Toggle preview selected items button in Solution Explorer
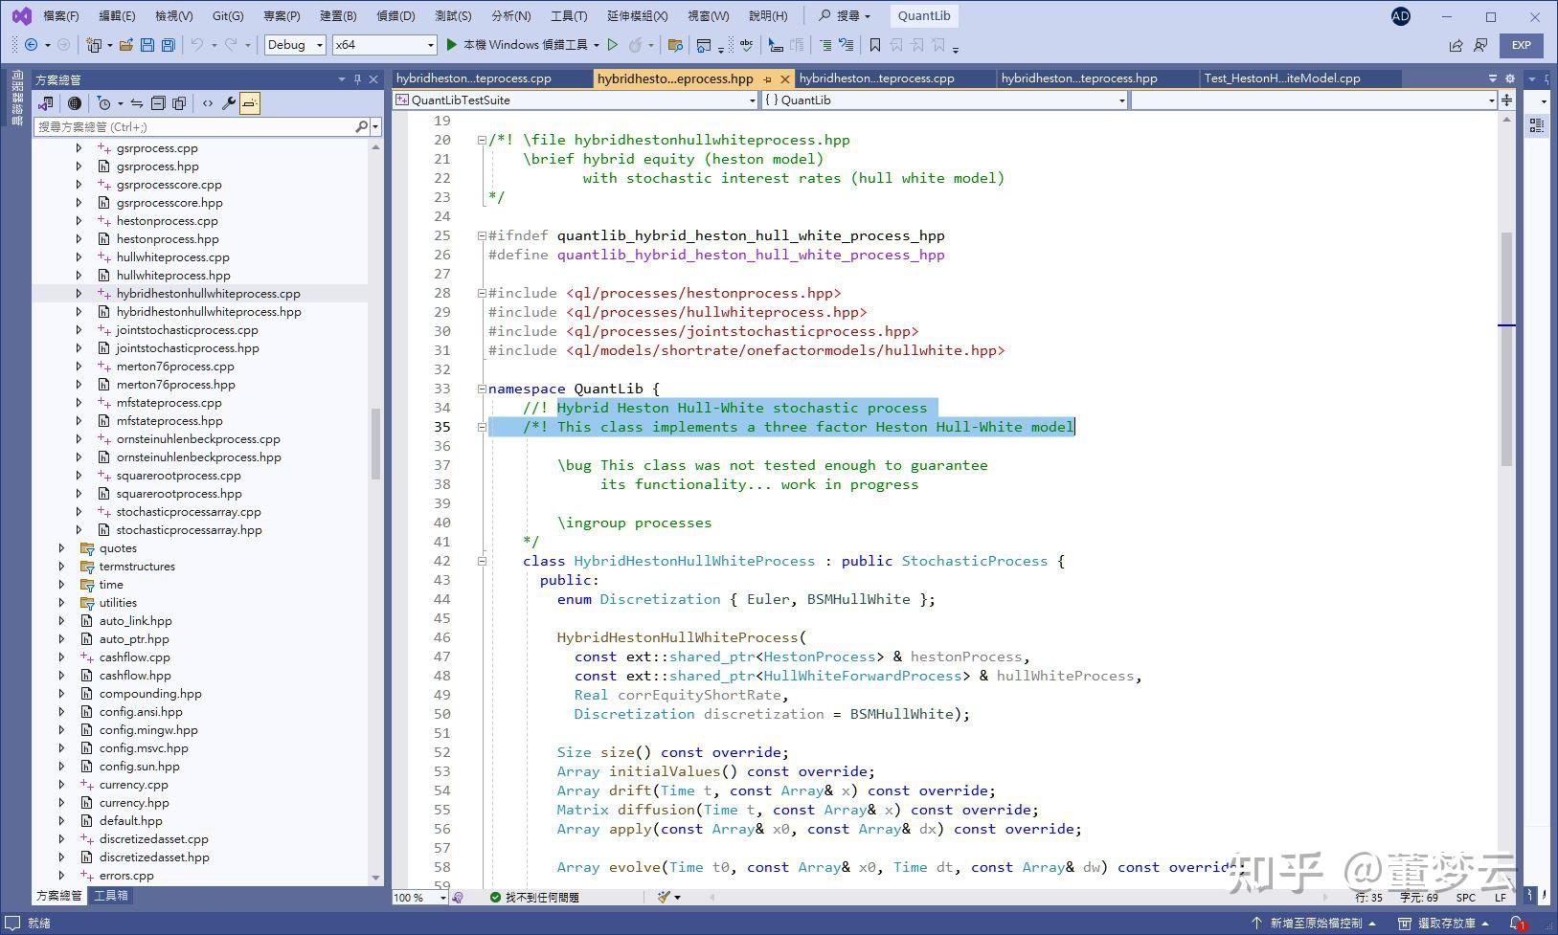Viewport: 1558px width, 935px height. click(x=250, y=103)
